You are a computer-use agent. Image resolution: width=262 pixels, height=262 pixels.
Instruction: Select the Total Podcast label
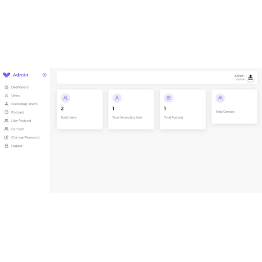[173, 117]
